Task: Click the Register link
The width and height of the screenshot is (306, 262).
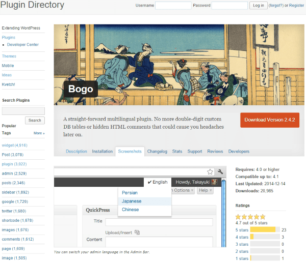Action: coord(296,6)
